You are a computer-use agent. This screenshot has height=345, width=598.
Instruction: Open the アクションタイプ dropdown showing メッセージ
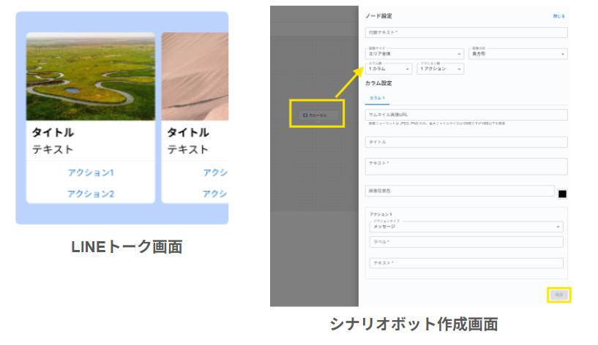tap(466, 227)
